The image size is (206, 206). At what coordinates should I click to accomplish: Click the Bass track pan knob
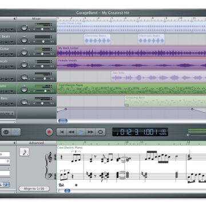tap(24, 101)
